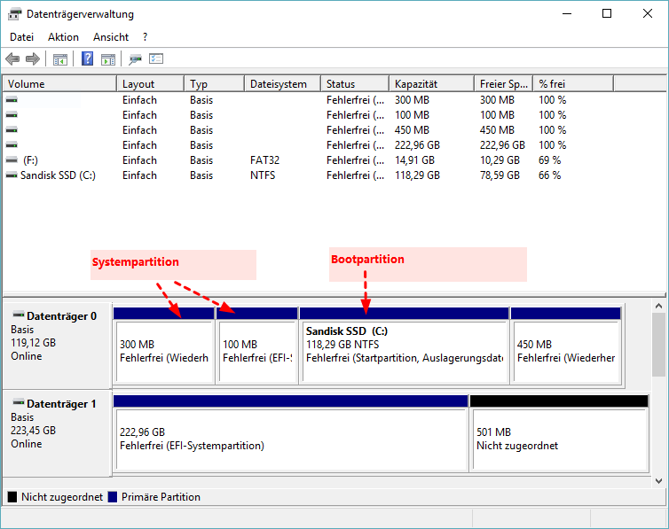Click the Forward arrow in the toolbar
The width and height of the screenshot is (669, 529).
coord(33,59)
